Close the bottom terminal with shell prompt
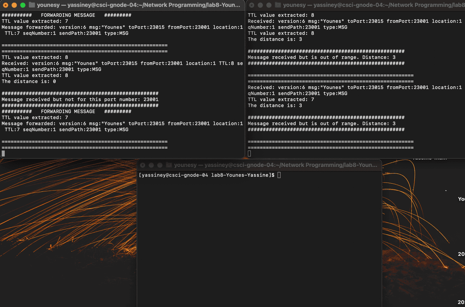Image resolution: width=465 pixels, height=307 pixels. pyautogui.click(x=143, y=165)
